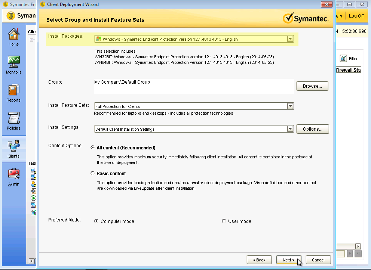Open the Reports sidebar icon
Image resolution: width=371 pixels, height=270 pixels.
(13, 90)
